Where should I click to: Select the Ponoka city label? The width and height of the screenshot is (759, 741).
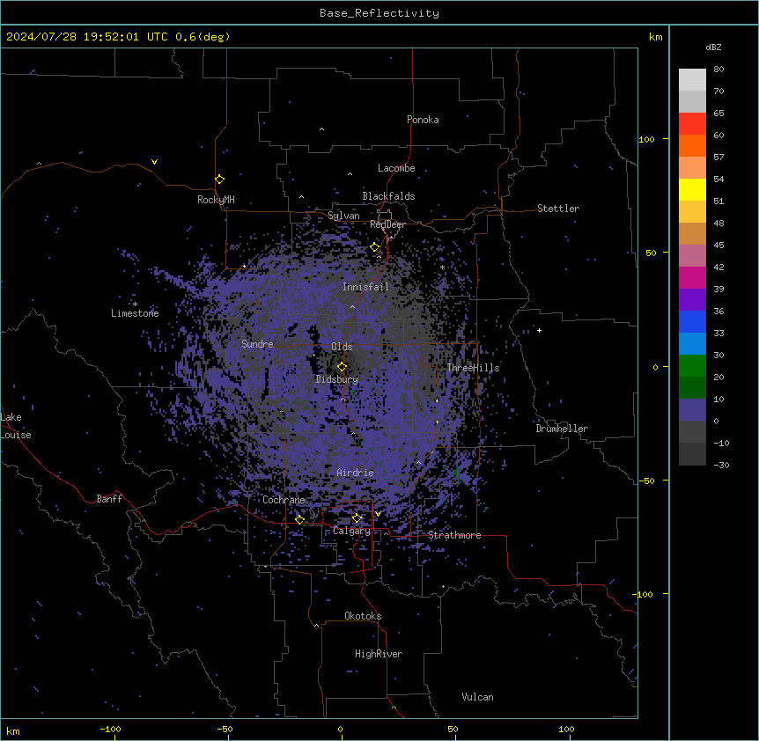pyautogui.click(x=423, y=120)
